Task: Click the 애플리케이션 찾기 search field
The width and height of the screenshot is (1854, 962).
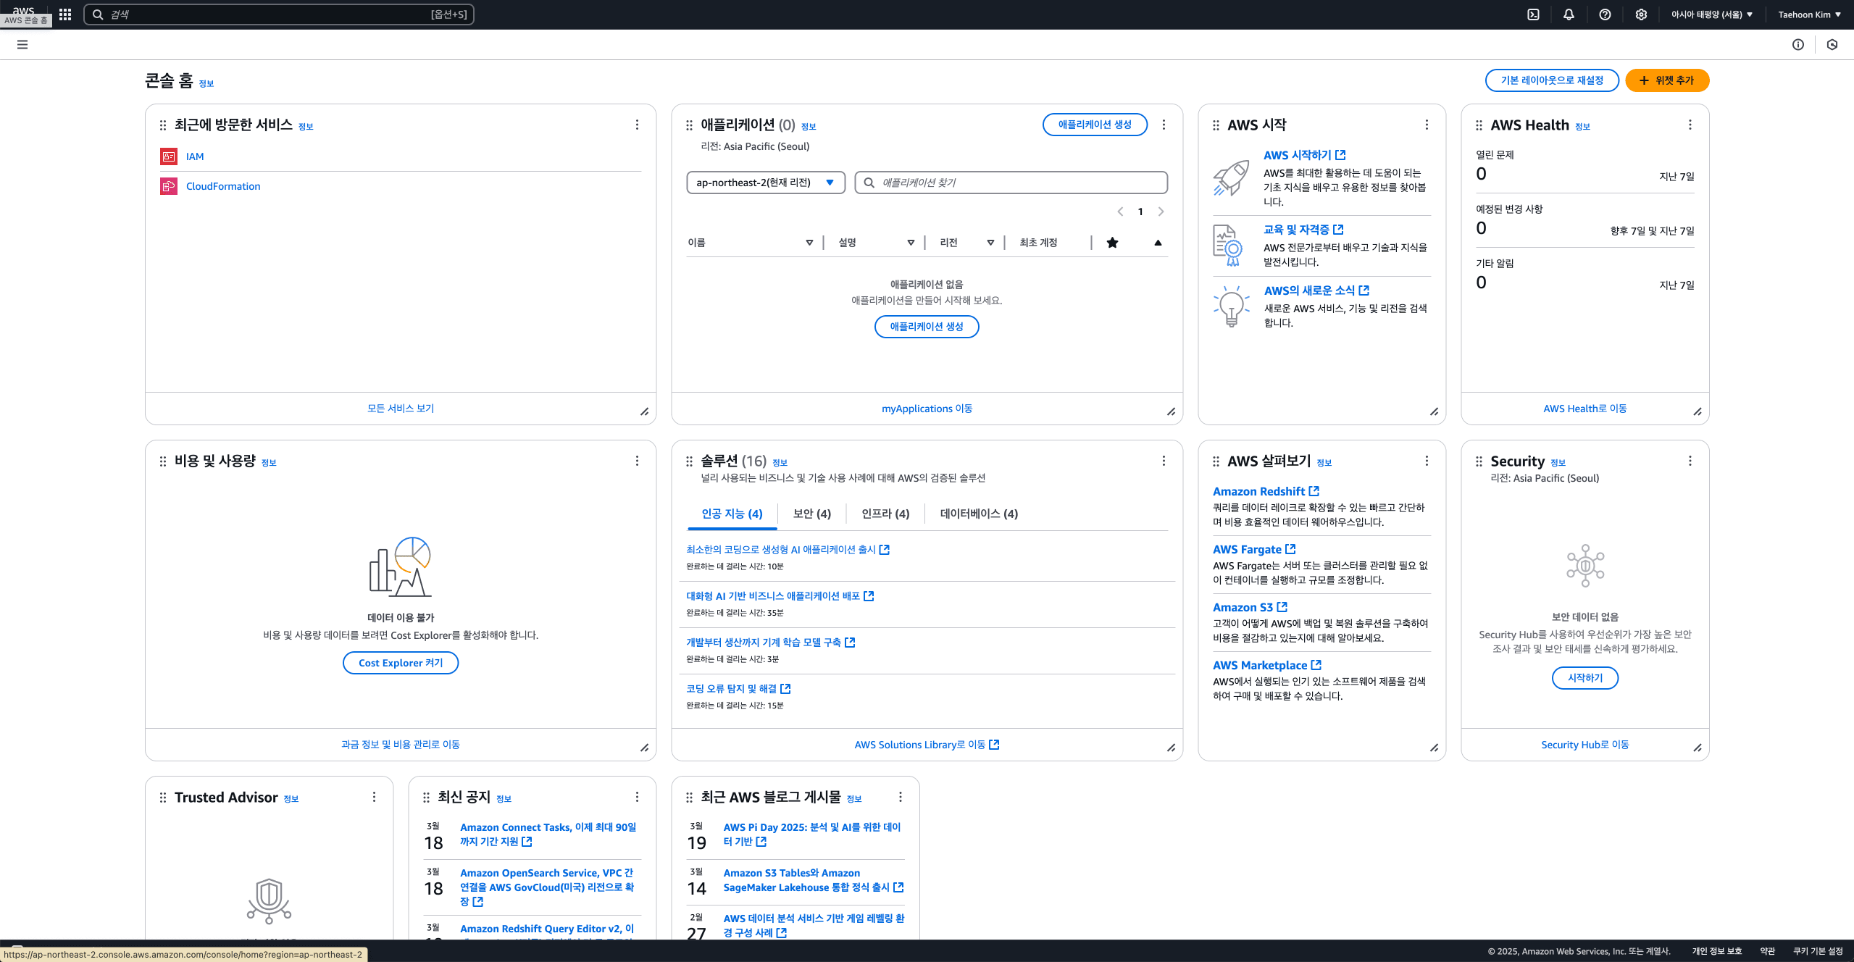Action: [1011, 183]
